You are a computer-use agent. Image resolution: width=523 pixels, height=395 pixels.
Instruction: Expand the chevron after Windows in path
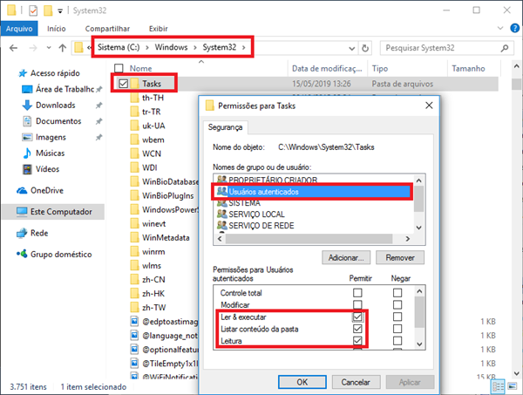(195, 48)
